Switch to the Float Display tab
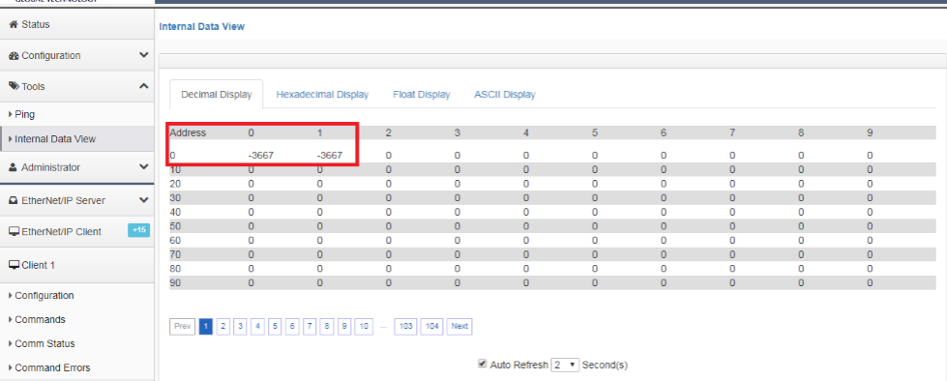 pyautogui.click(x=422, y=95)
